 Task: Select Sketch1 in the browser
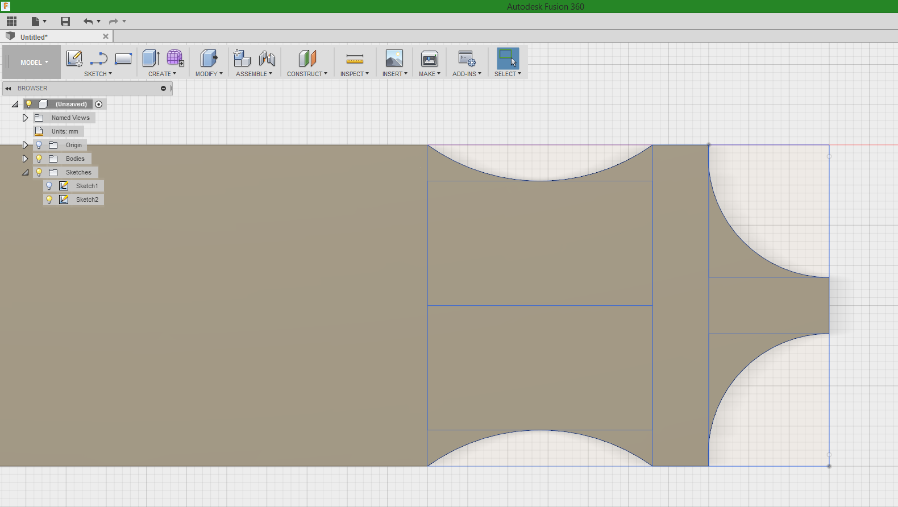87,186
